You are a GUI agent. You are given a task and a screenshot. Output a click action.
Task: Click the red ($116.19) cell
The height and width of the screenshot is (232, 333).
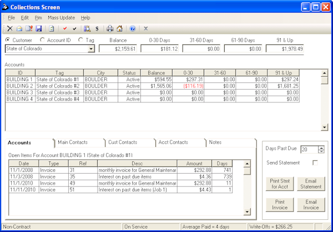pos(188,86)
